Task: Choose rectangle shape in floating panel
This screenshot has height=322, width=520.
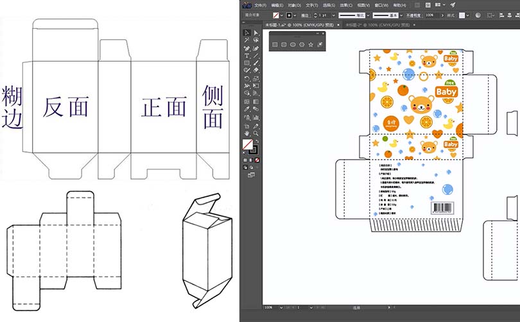Action: pyautogui.click(x=275, y=44)
